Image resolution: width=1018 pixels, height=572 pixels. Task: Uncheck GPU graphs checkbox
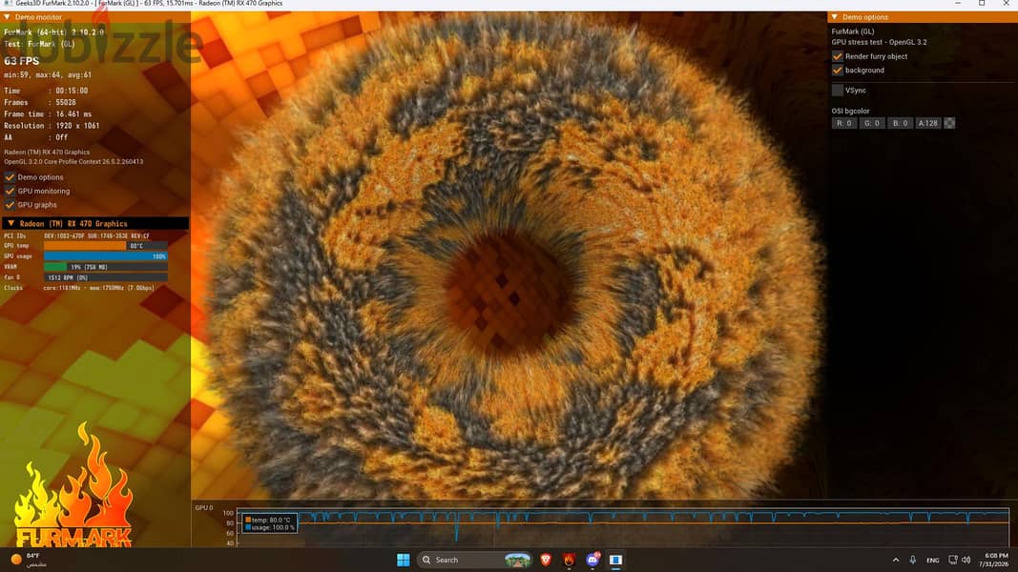pos(10,204)
